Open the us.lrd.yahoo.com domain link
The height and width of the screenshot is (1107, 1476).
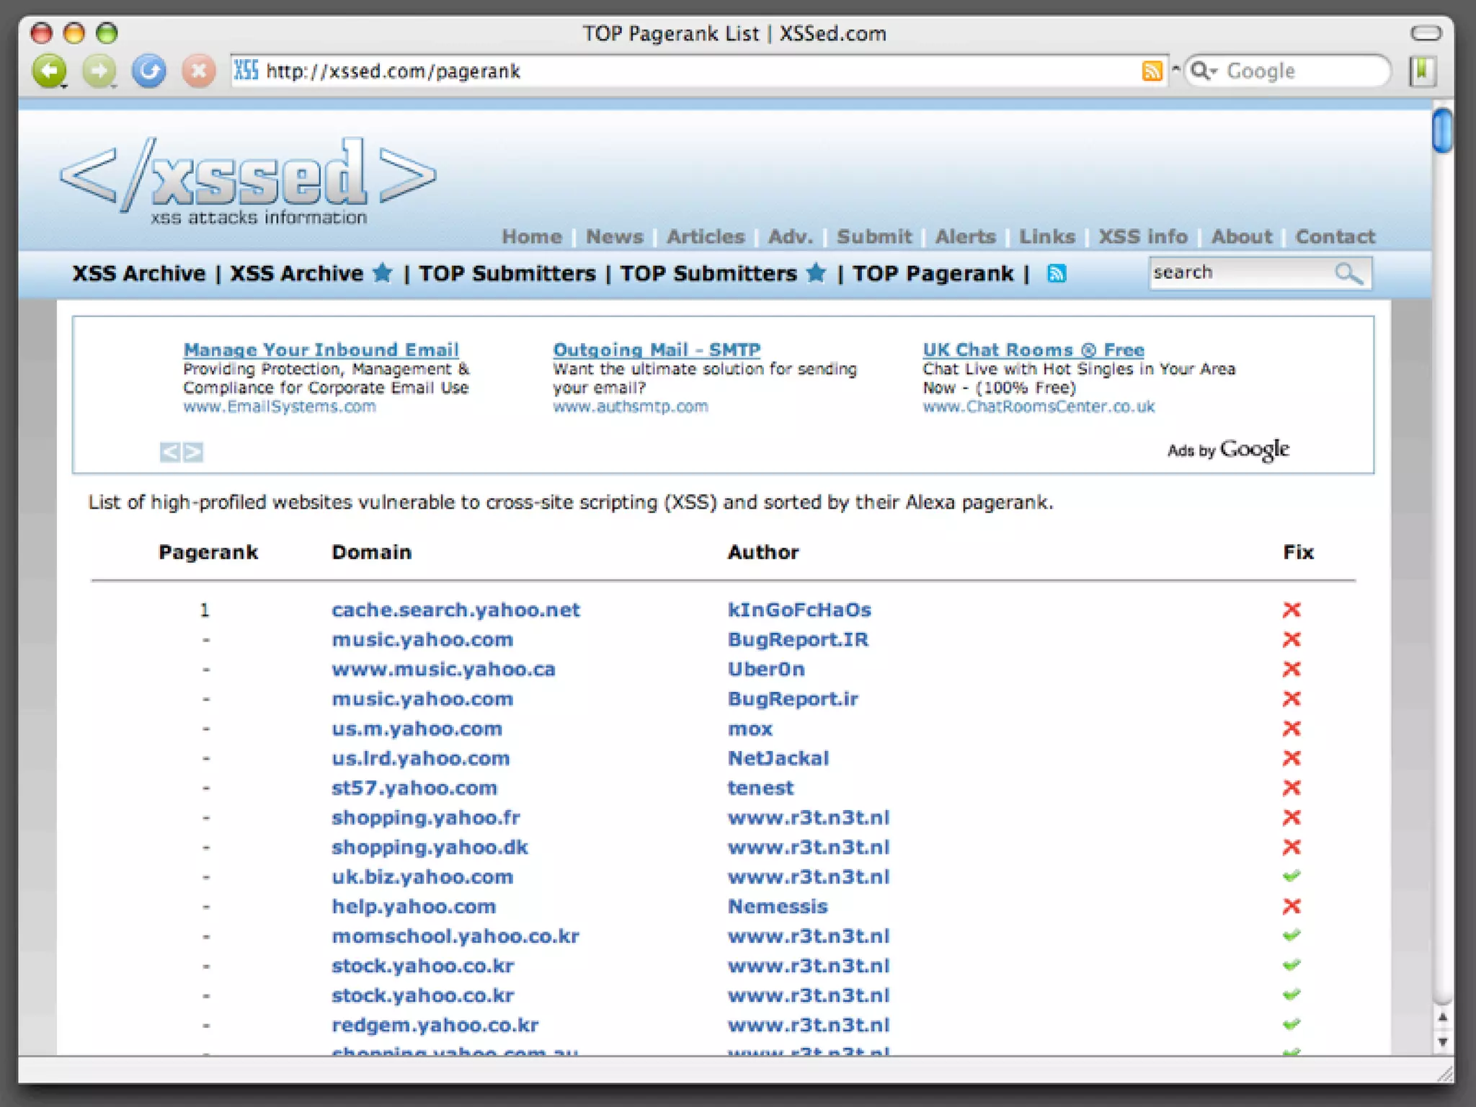click(x=420, y=758)
